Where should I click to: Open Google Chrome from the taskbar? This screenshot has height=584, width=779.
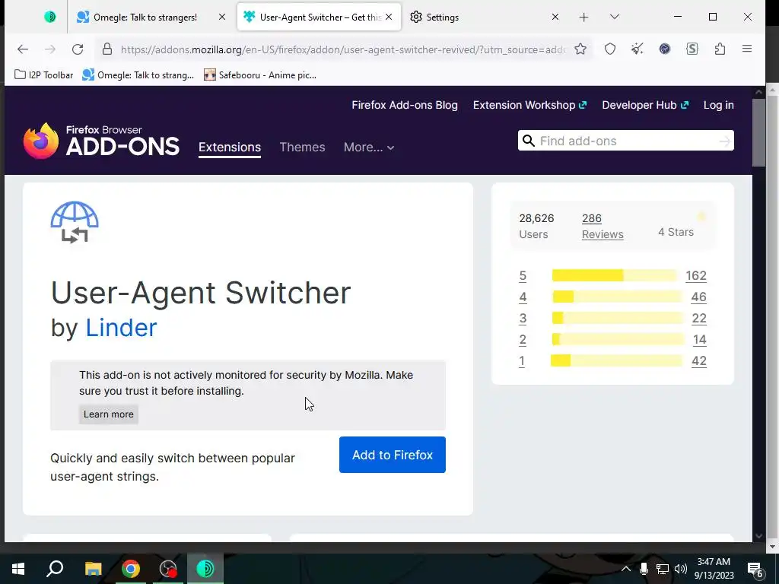131,569
